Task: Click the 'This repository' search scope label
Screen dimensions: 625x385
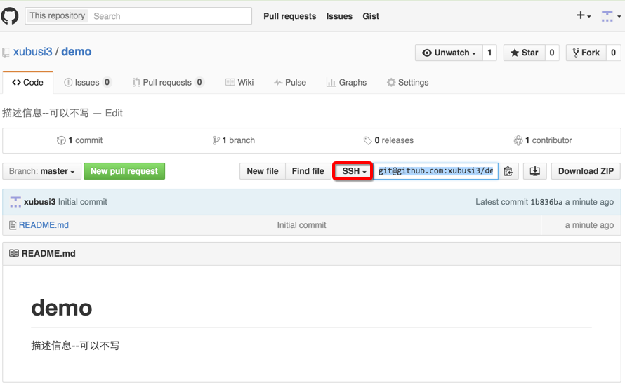Action: pyautogui.click(x=57, y=16)
